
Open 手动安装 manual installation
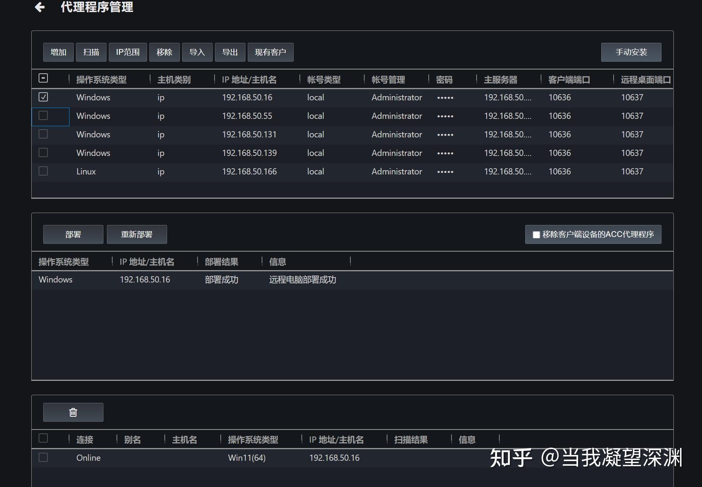(631, 52)
